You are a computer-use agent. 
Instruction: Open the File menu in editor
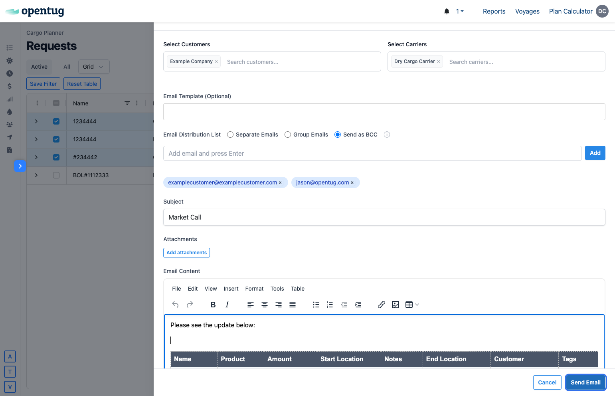click(176, 289)
